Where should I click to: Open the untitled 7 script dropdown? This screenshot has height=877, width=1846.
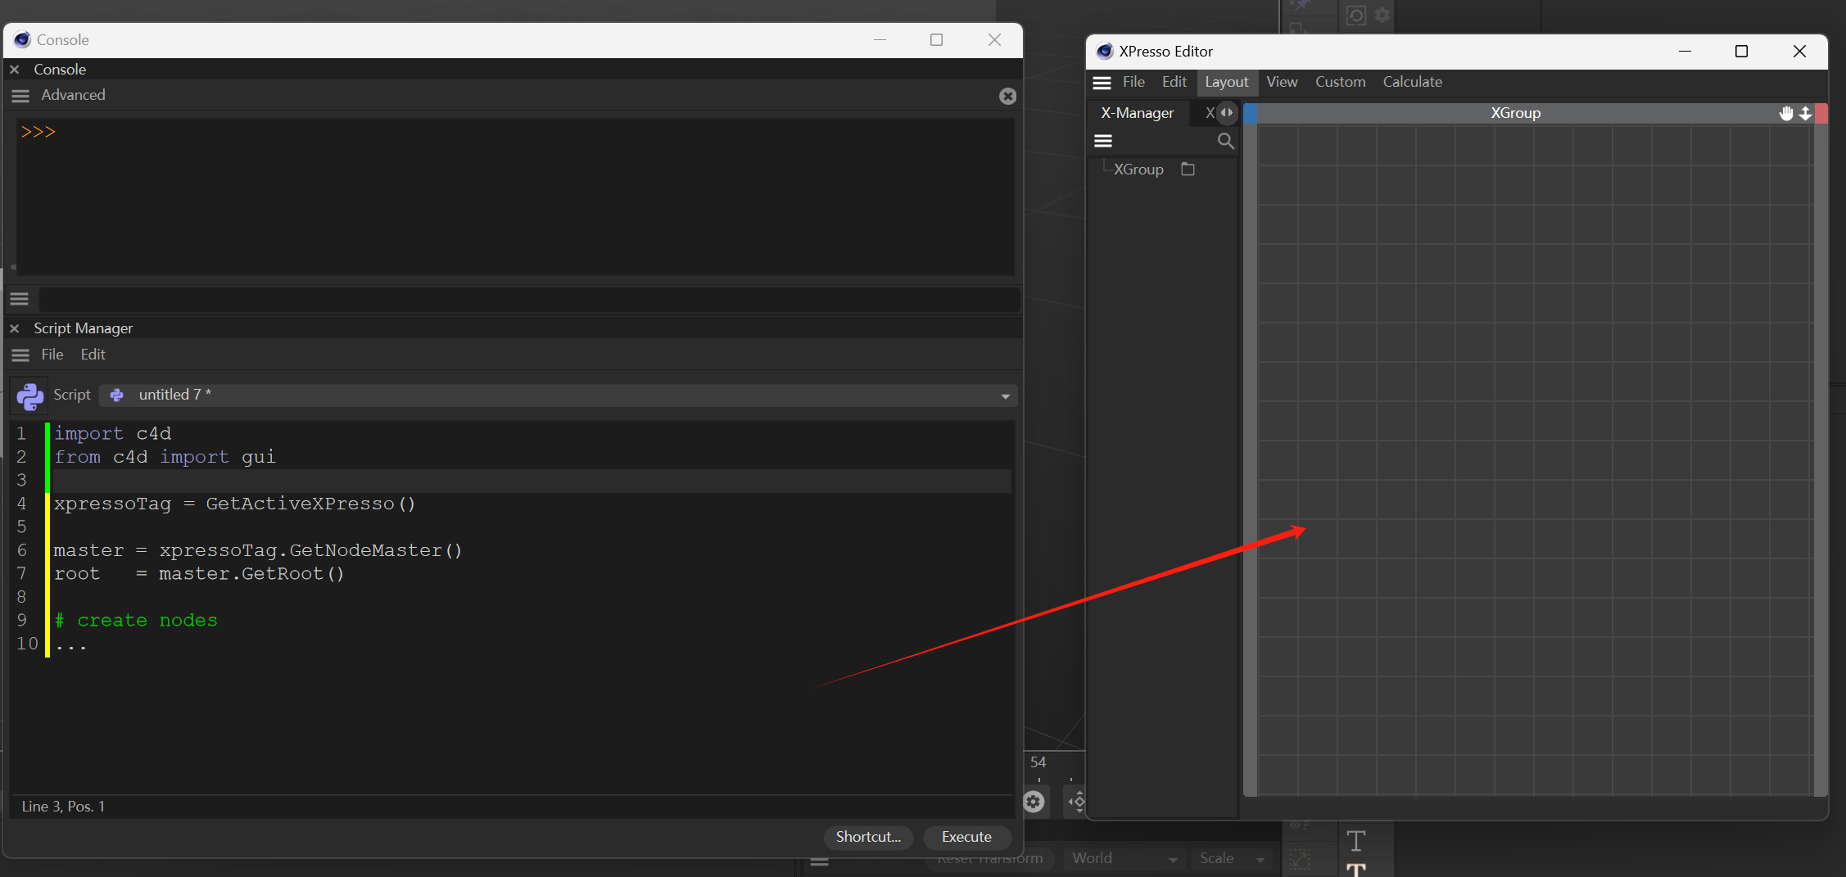click(x=1005, y=396)
